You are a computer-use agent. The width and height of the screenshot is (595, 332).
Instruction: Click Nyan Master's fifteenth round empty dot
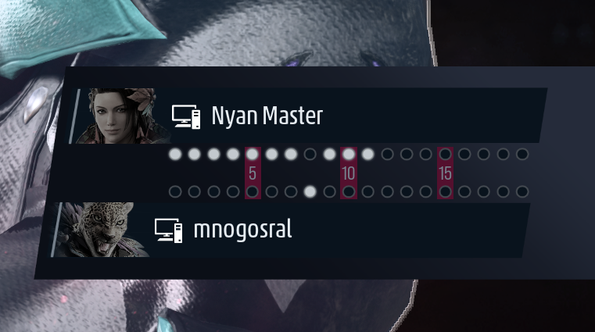[445, 154]
